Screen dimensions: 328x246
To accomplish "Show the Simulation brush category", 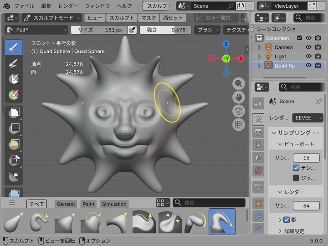I will click(114, 204).
